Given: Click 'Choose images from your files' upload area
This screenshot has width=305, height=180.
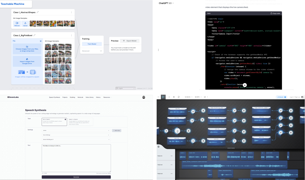Looking at the screenshot, I should pyautogui.click(x=27, y=49).
